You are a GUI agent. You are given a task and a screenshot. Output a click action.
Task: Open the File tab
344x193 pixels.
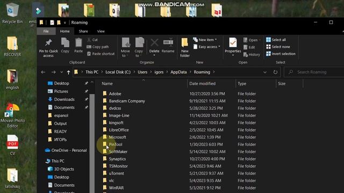coord(46,31)
